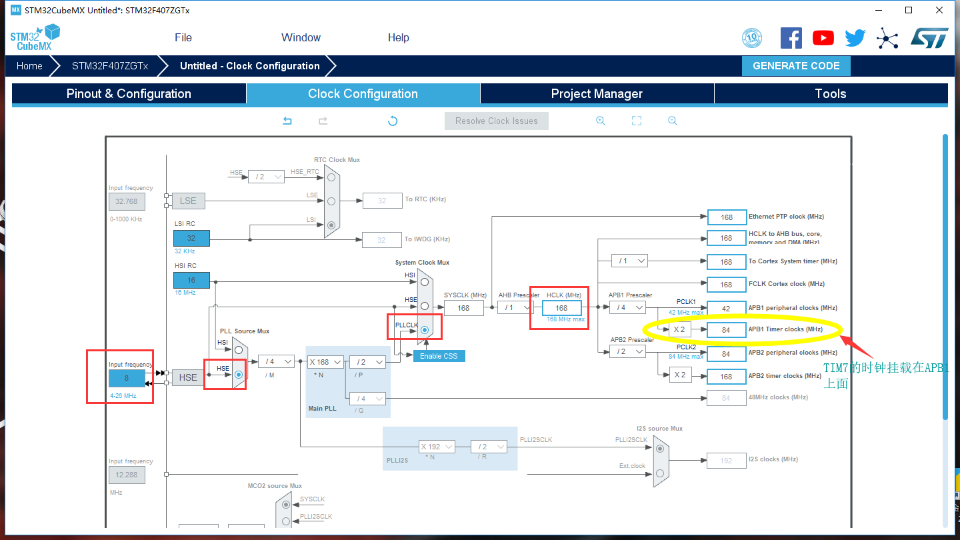
Task: Open the Help menu
Action: click(x=399, y=37)
